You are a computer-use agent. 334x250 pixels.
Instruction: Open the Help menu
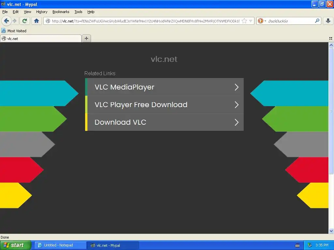(x=91, y=12)
